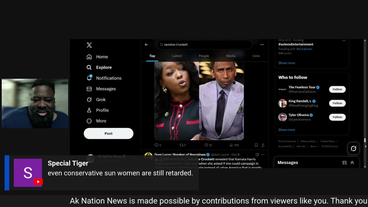This screenshot has width=368, height=207.
Task: Expand the Messages drawer with double chevron
Action: (x=352, y=163)
